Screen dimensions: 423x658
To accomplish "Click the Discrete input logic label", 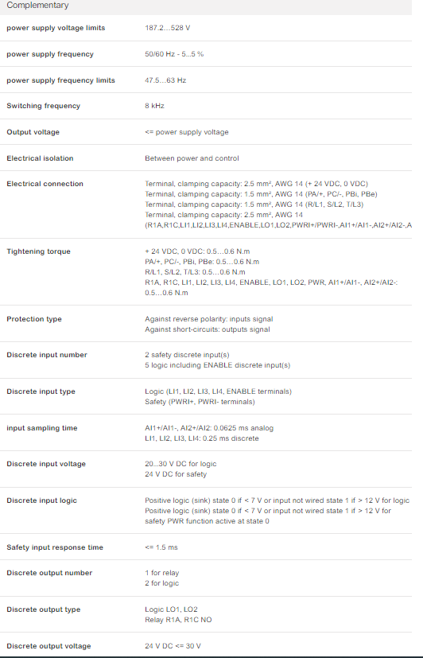I will [42, 500].
